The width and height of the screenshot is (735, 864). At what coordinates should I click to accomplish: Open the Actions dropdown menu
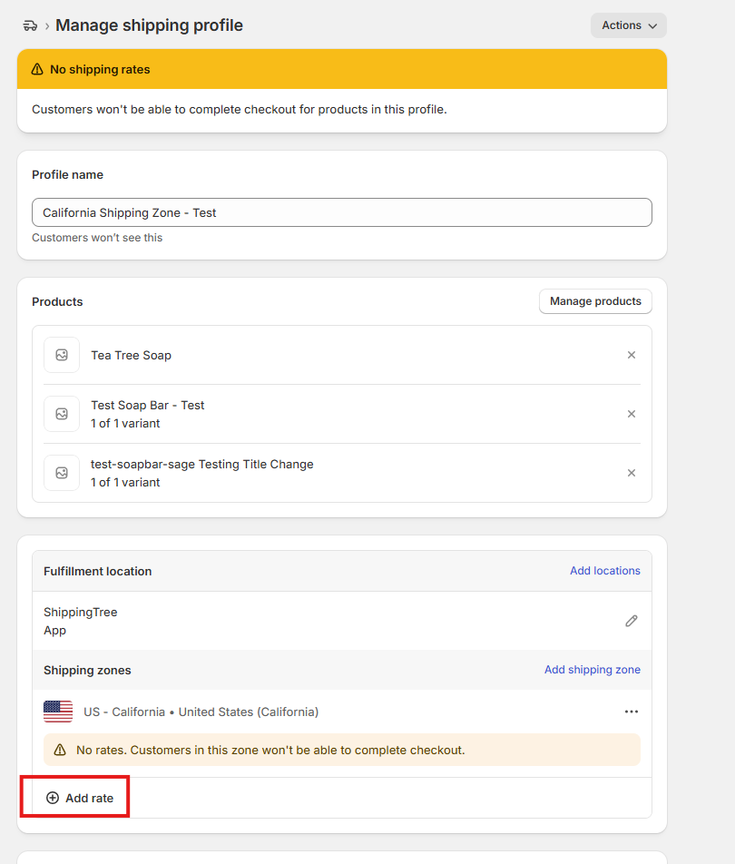[x=628, y=25]
